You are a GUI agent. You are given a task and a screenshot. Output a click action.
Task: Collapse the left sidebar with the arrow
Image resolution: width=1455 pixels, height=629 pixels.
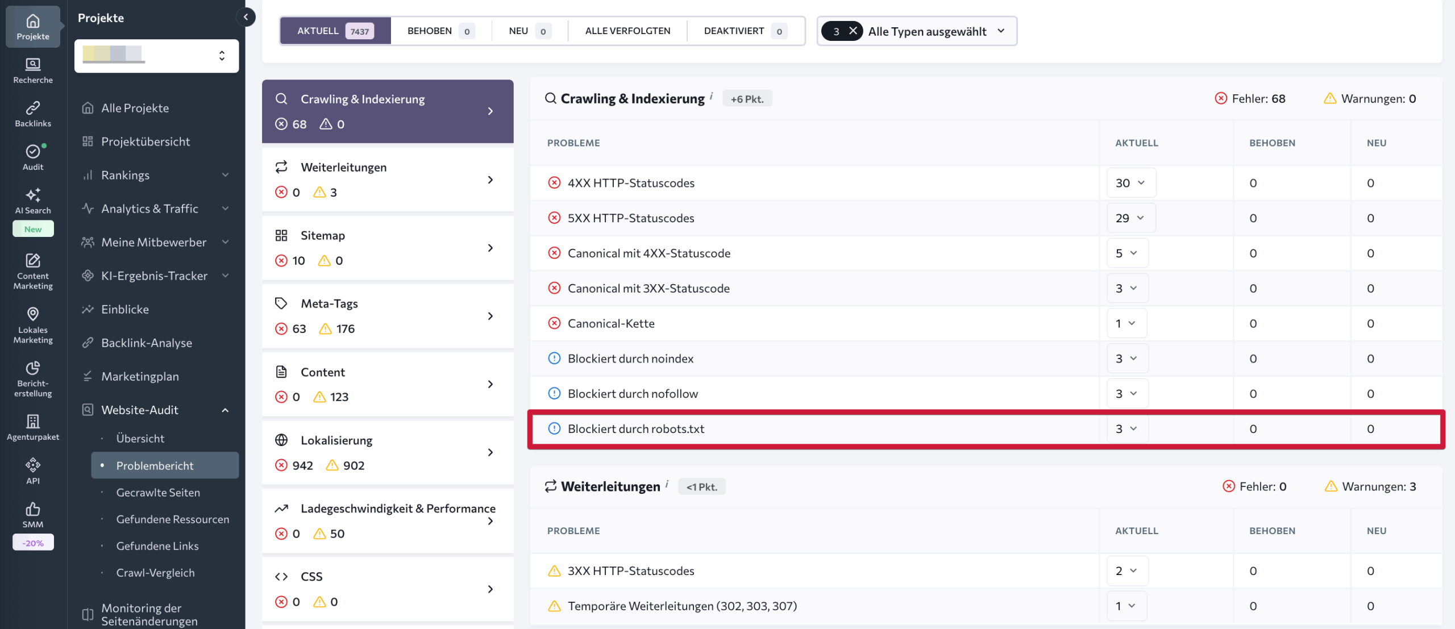(x=246, y=17)
